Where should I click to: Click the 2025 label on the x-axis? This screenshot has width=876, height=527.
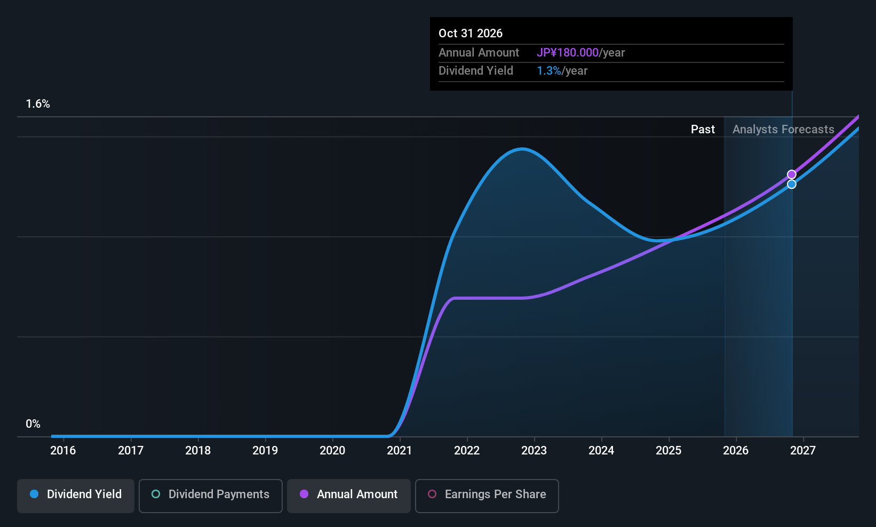coord(668,451)
